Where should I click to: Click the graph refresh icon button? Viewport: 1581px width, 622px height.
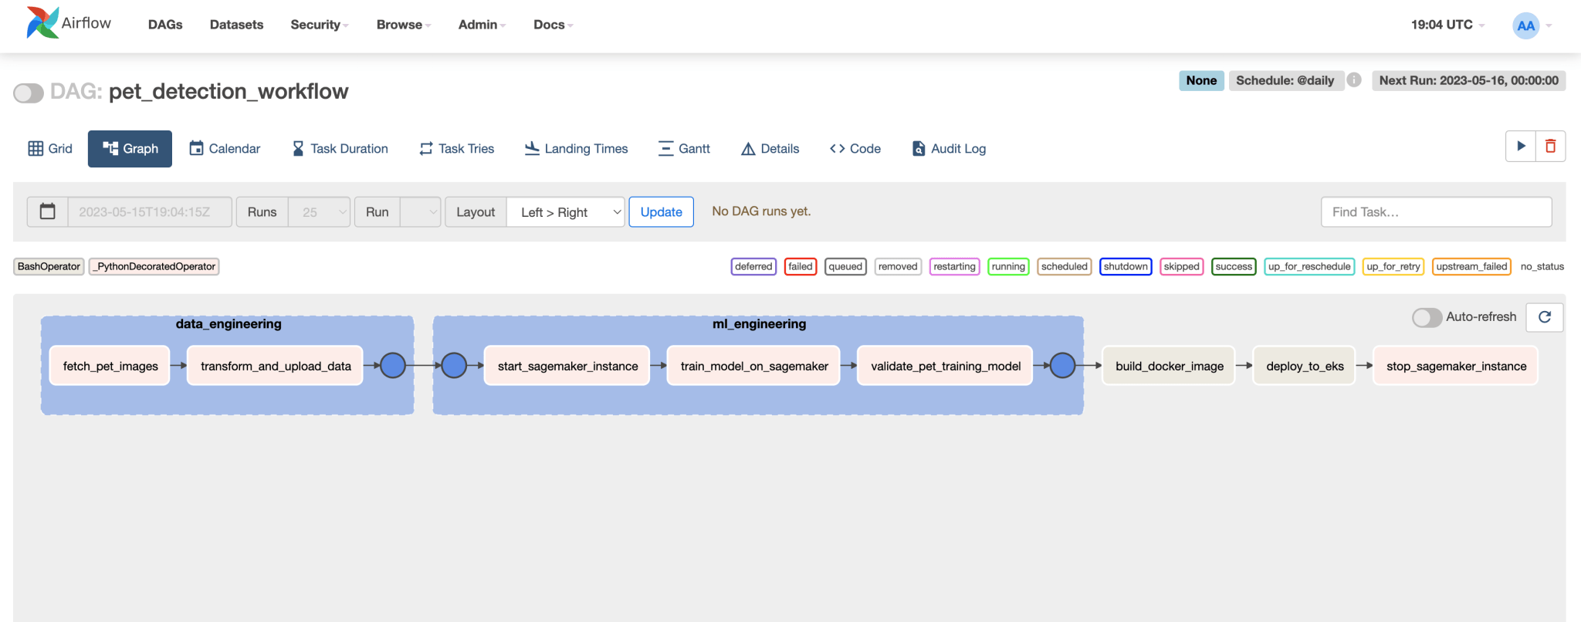pyautogui.click(x=1545, y=317)
